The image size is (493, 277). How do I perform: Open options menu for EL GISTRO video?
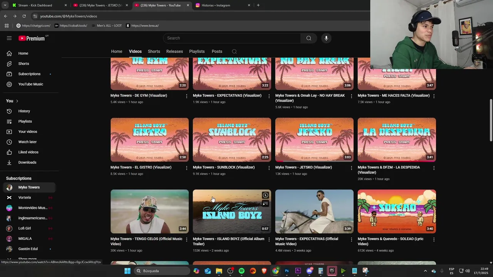pos(187,168)
